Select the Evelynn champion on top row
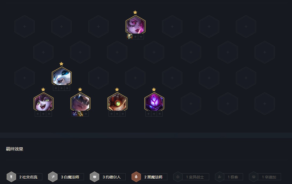Screen dimensions: 292x184 [135, 25]
